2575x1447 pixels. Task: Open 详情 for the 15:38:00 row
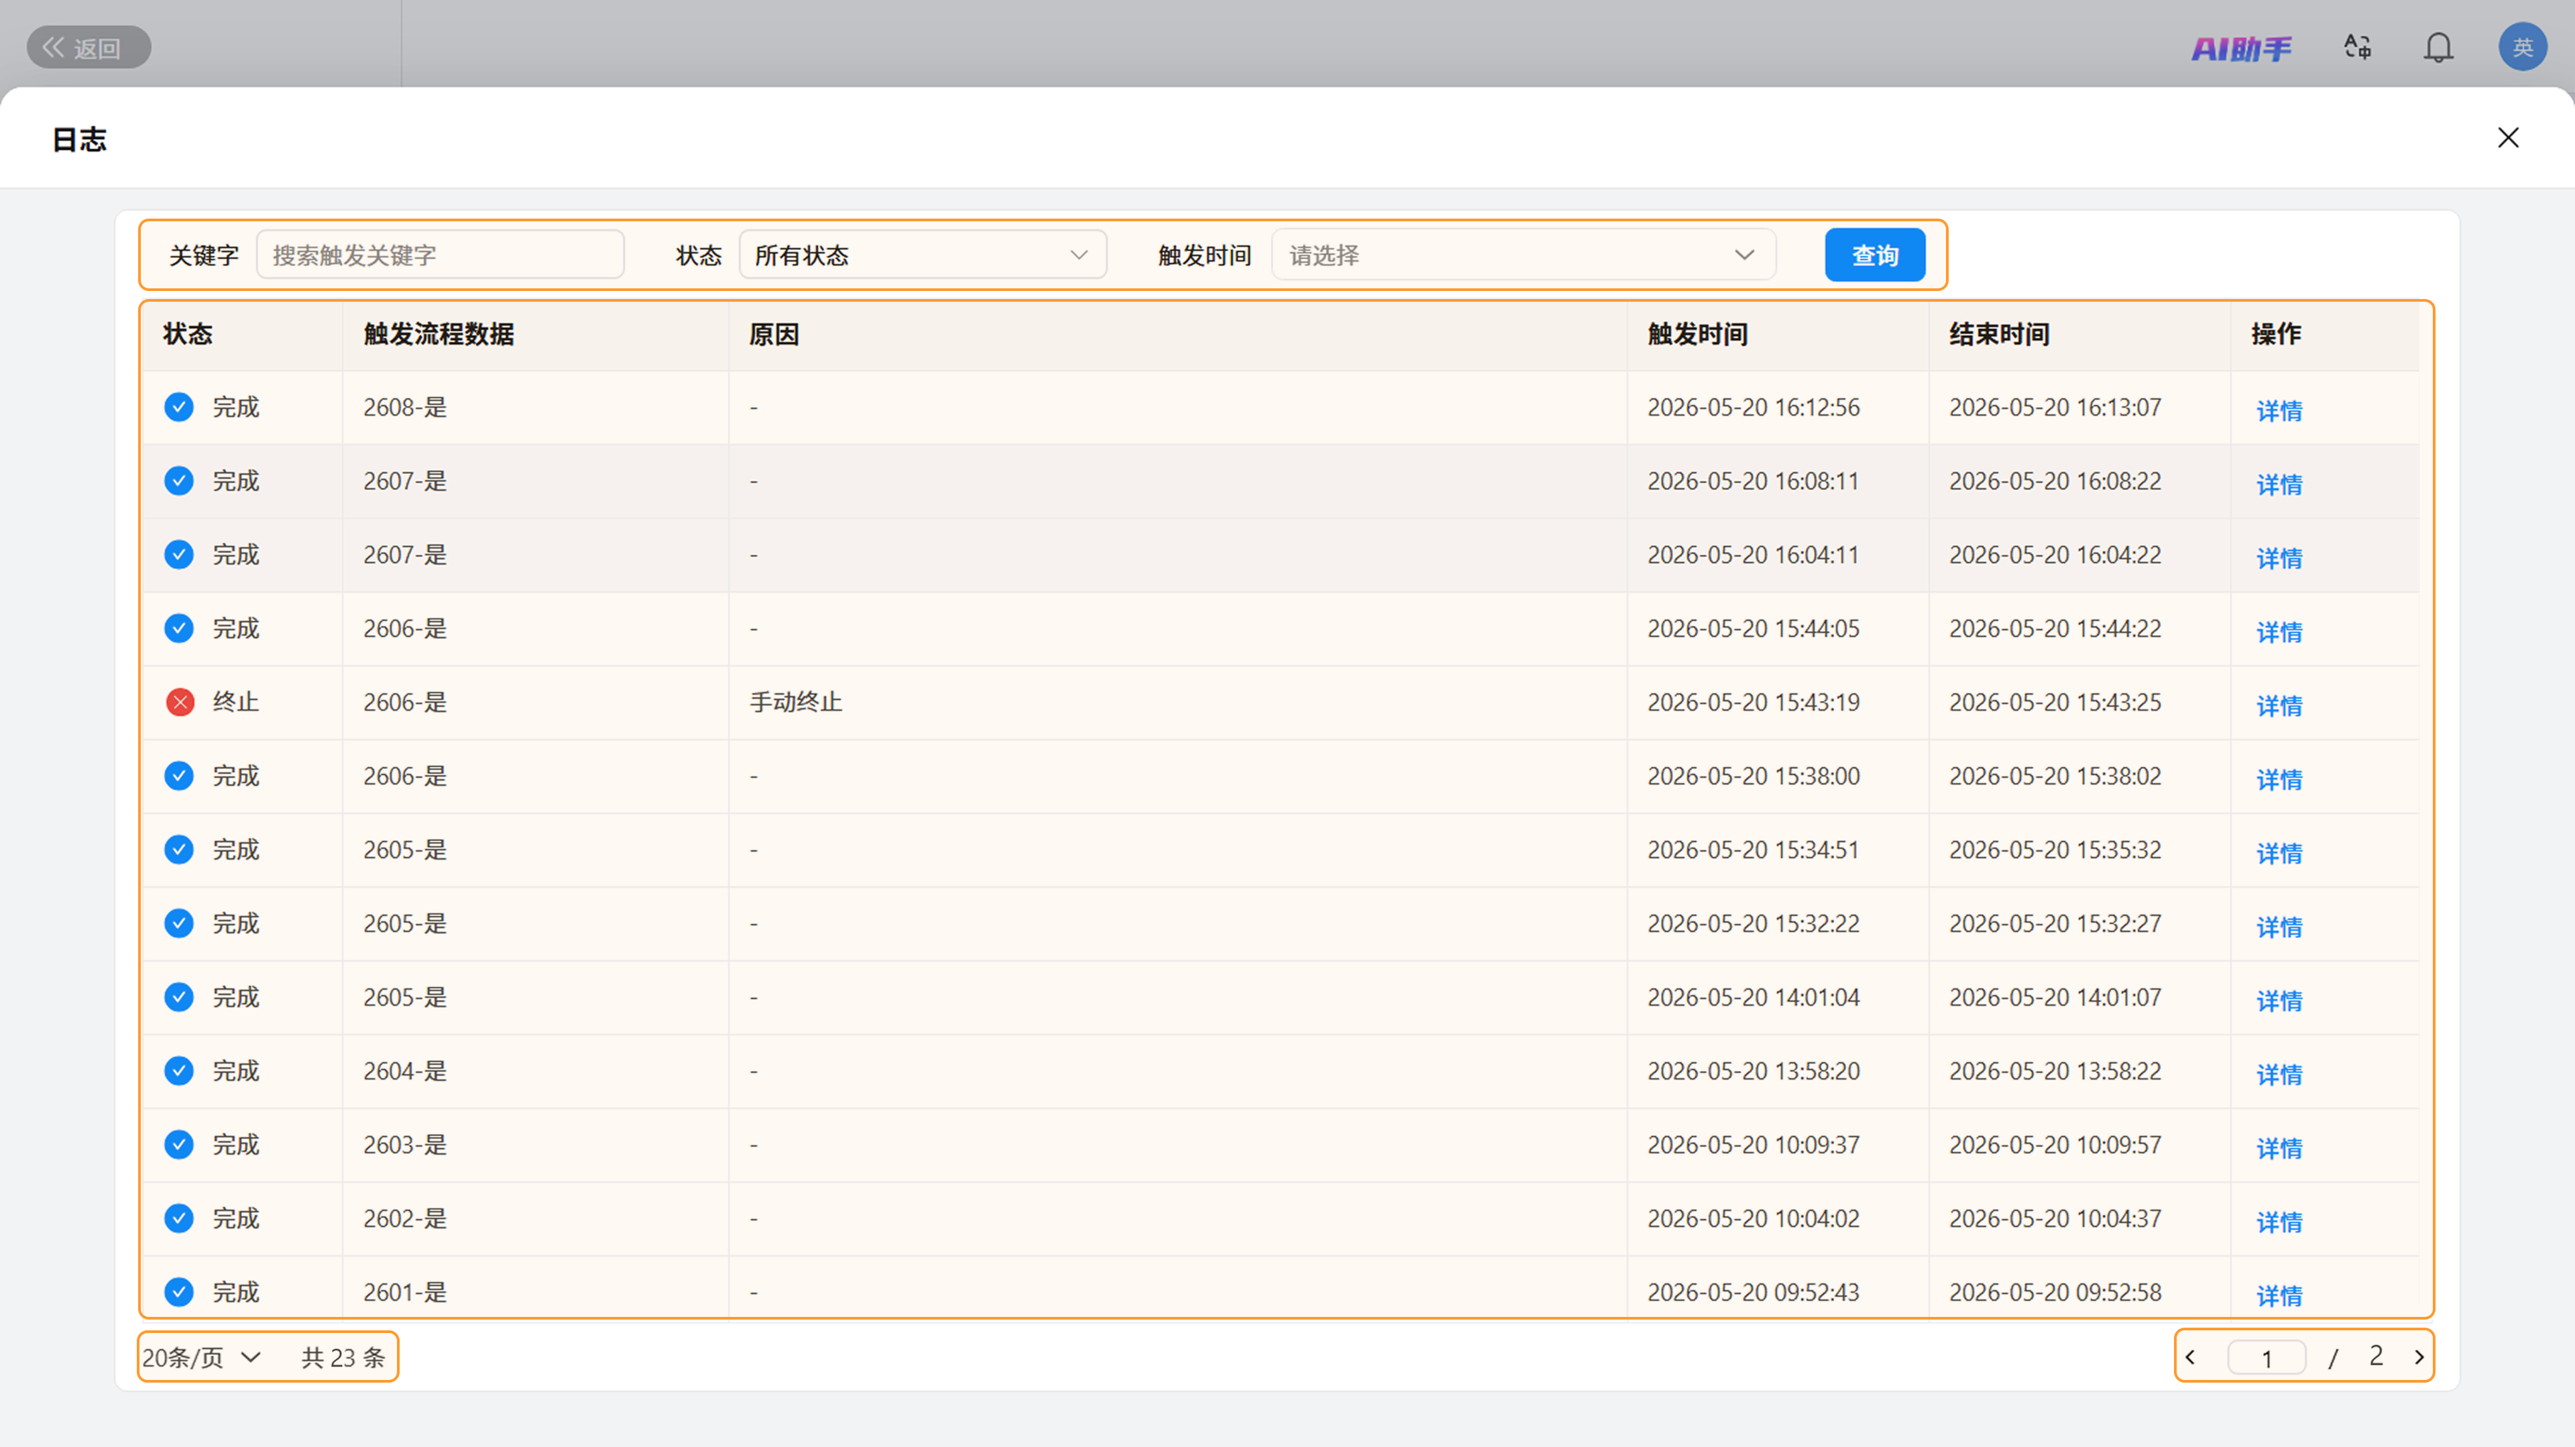(2279, 779)
